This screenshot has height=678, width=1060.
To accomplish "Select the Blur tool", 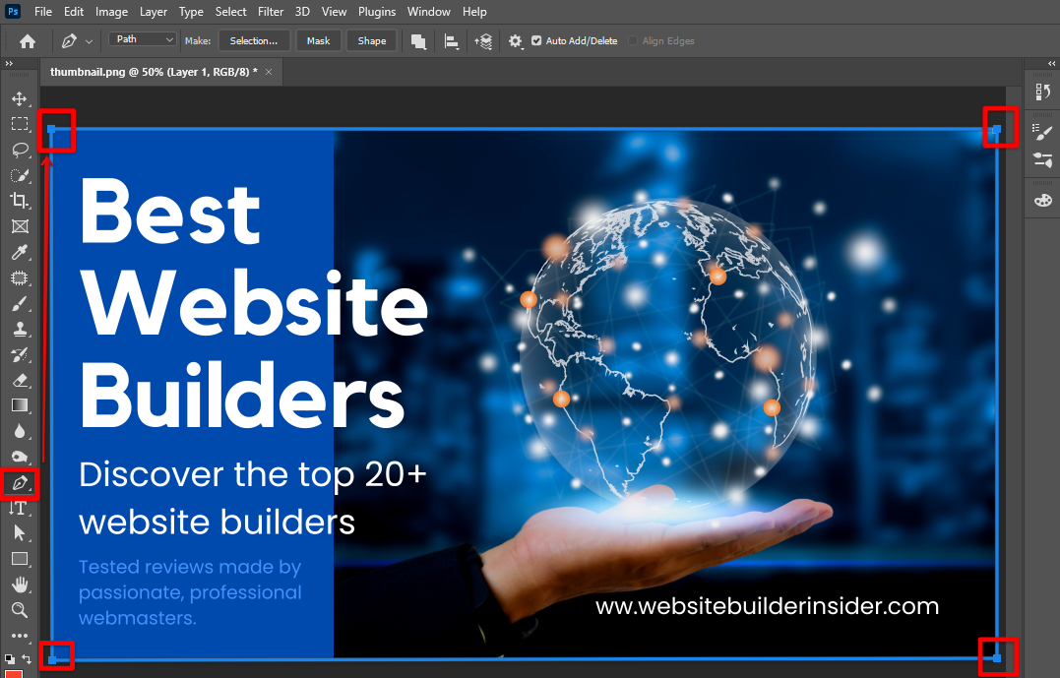I will 20,431.
